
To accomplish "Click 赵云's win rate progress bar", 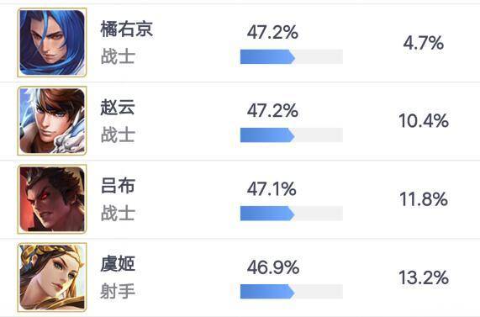I will (292, 135).
